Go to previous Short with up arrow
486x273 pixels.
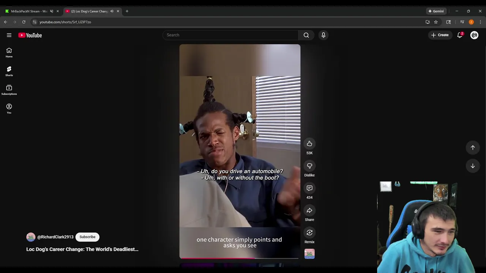coord(473,147)
